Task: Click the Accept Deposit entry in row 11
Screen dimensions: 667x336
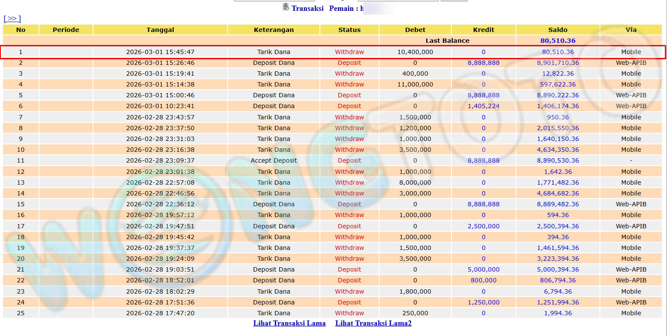Action: coord(274,160)
